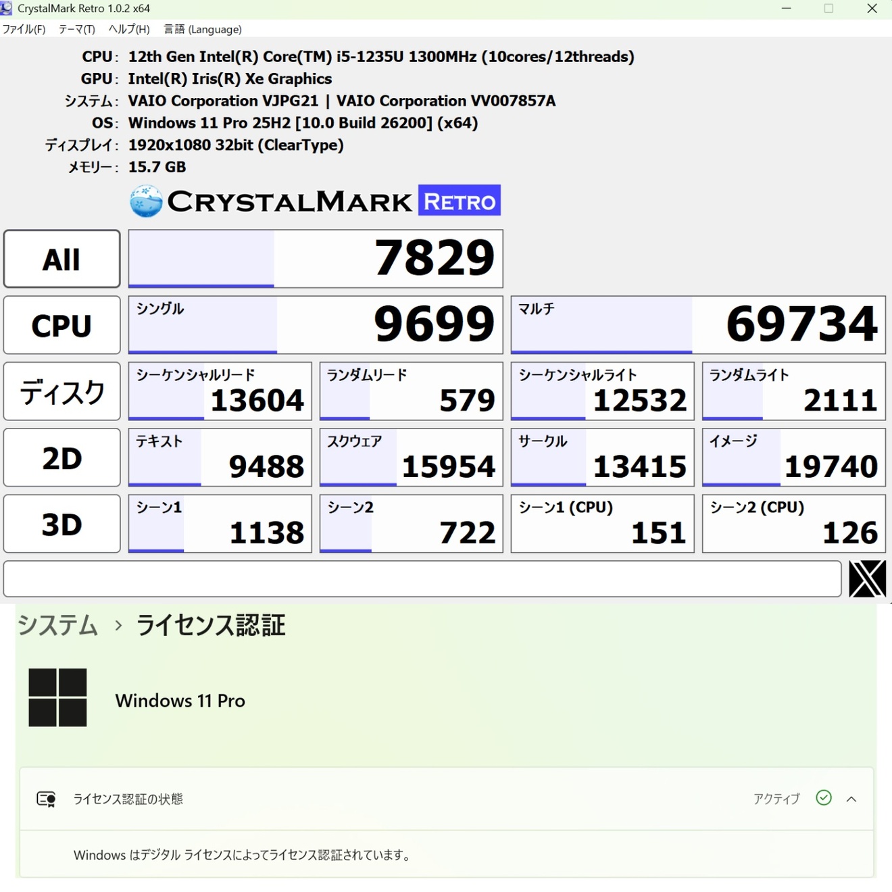Click the シーケンシャルライト score 12532
Image resolution: width=892 pixels, height=892 pixels.
click(x=603, y=391)
